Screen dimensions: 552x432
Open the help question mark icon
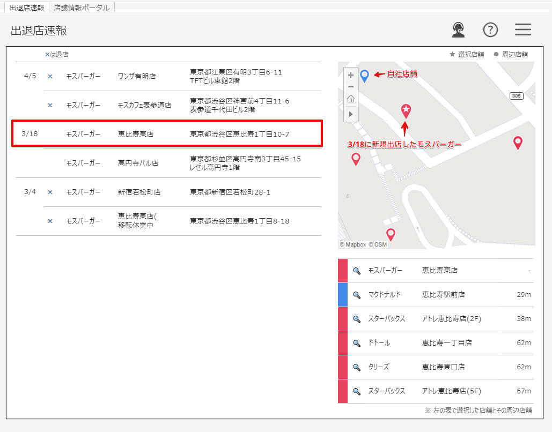point(490,30)
